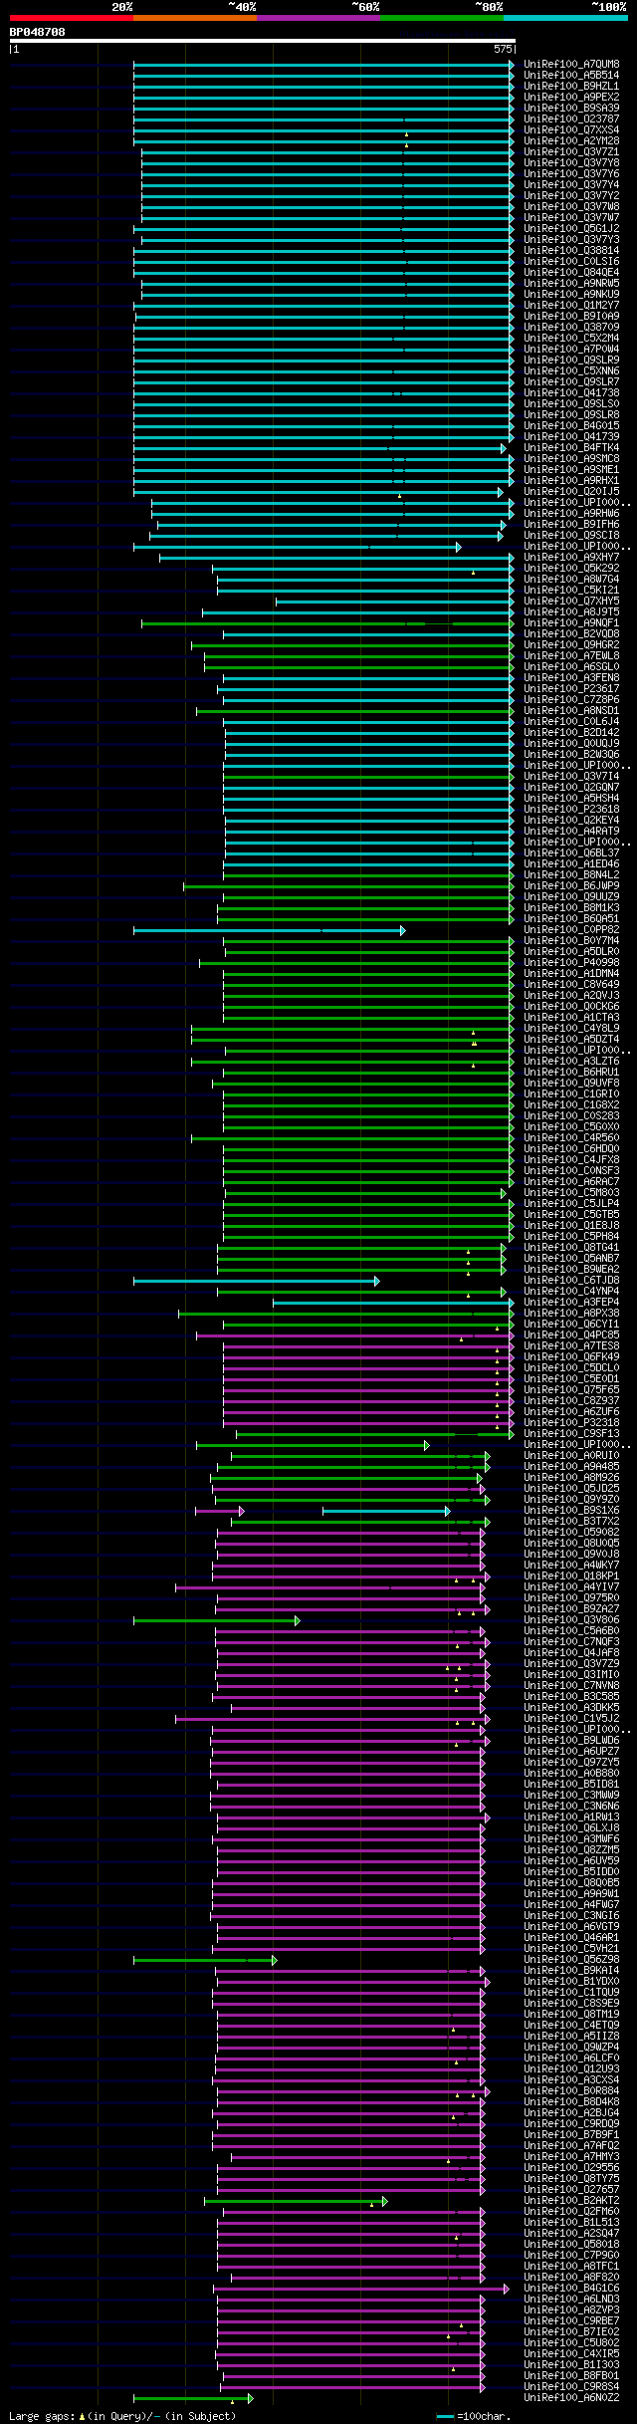Select the UniRef100_Q18KP1 label

(571, 1576)
